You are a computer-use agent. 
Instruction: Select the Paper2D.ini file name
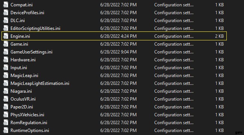22,107
